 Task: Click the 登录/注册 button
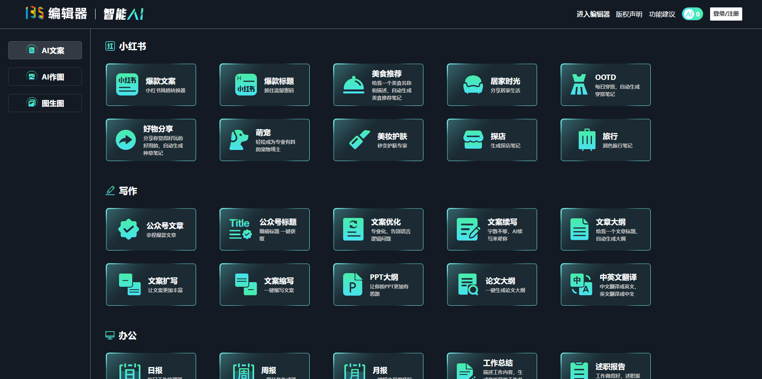click(726, 14)
